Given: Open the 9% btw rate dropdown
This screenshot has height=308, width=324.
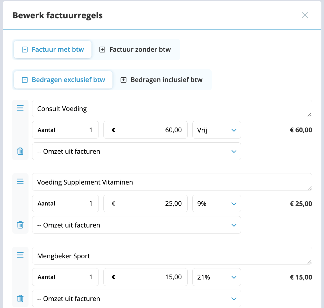Looking at the screenshot, I should click(216, 203).
